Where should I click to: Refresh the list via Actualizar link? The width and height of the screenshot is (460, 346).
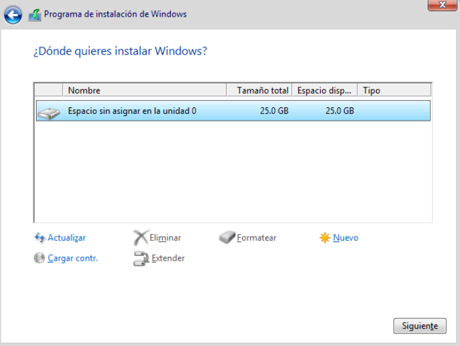tap(67, 238)
